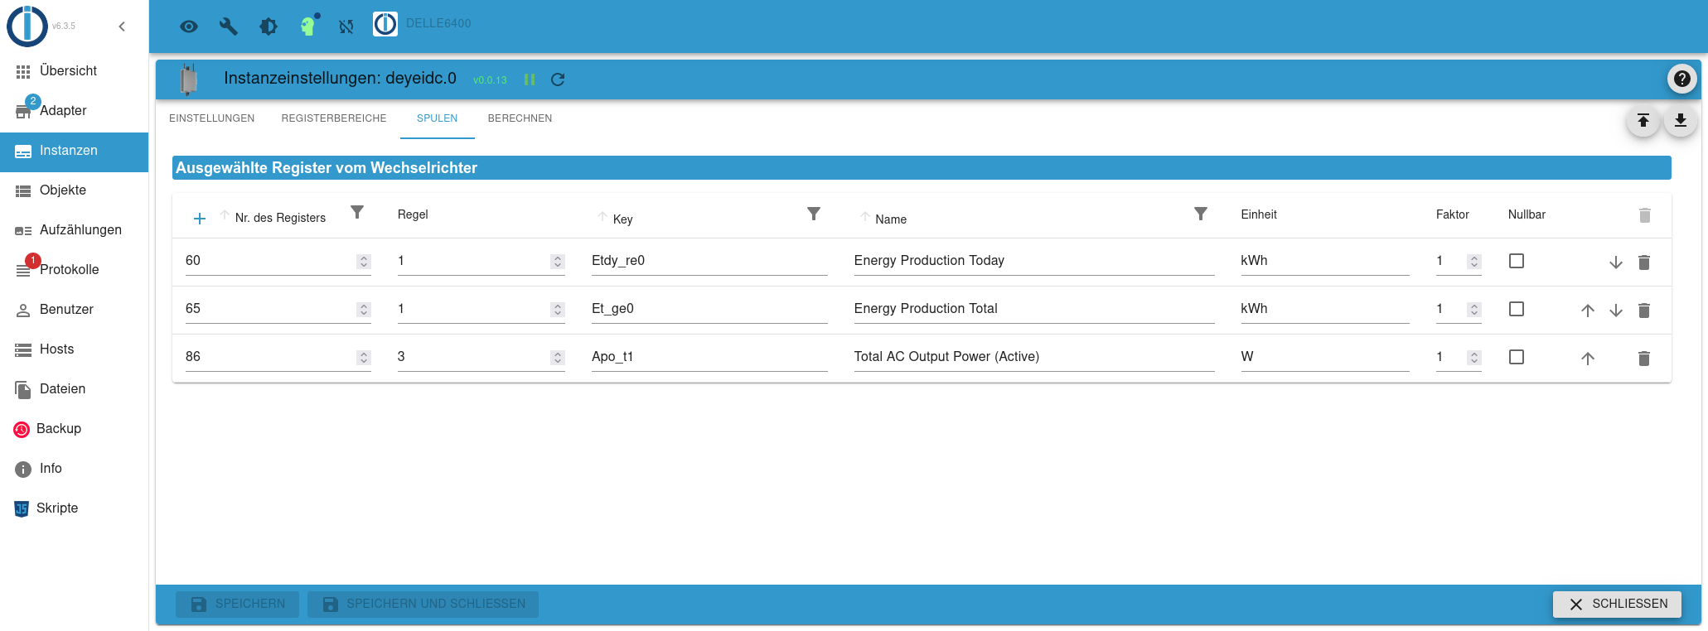The width and height of the screenshot is (1708, 631).
Task: Open Aufzählungen in the sidebar
Action: [75, 230]
